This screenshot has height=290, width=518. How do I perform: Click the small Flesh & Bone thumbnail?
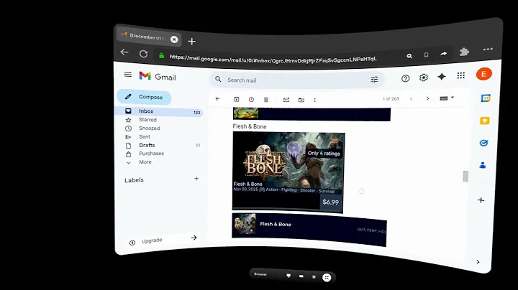(x=245, y=224)
